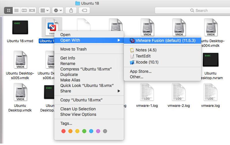This screenshot has width=230, height=145.
Task: Select the vmware-2.log file icon
Action: click(x=179, y=92)
